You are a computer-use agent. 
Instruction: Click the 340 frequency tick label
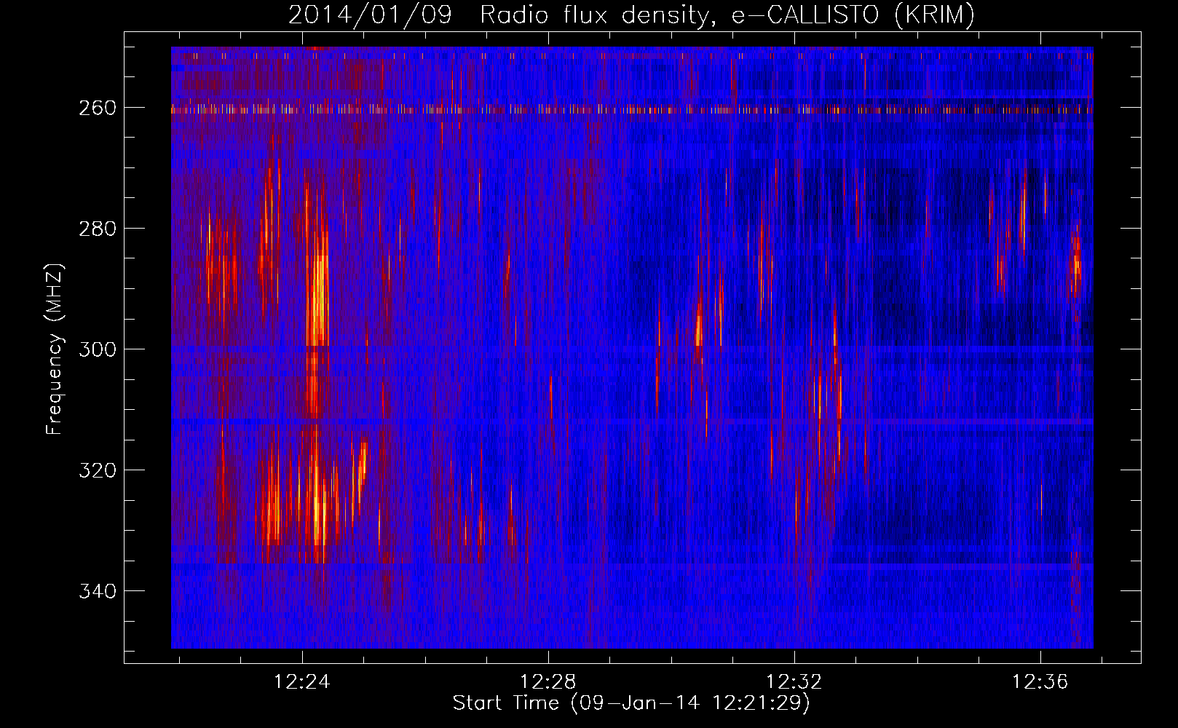point(98,591)
